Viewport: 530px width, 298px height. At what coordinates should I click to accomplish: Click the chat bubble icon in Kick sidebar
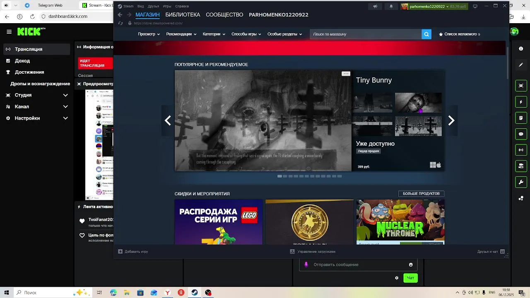pyautogui.click(x=521, y=134)
